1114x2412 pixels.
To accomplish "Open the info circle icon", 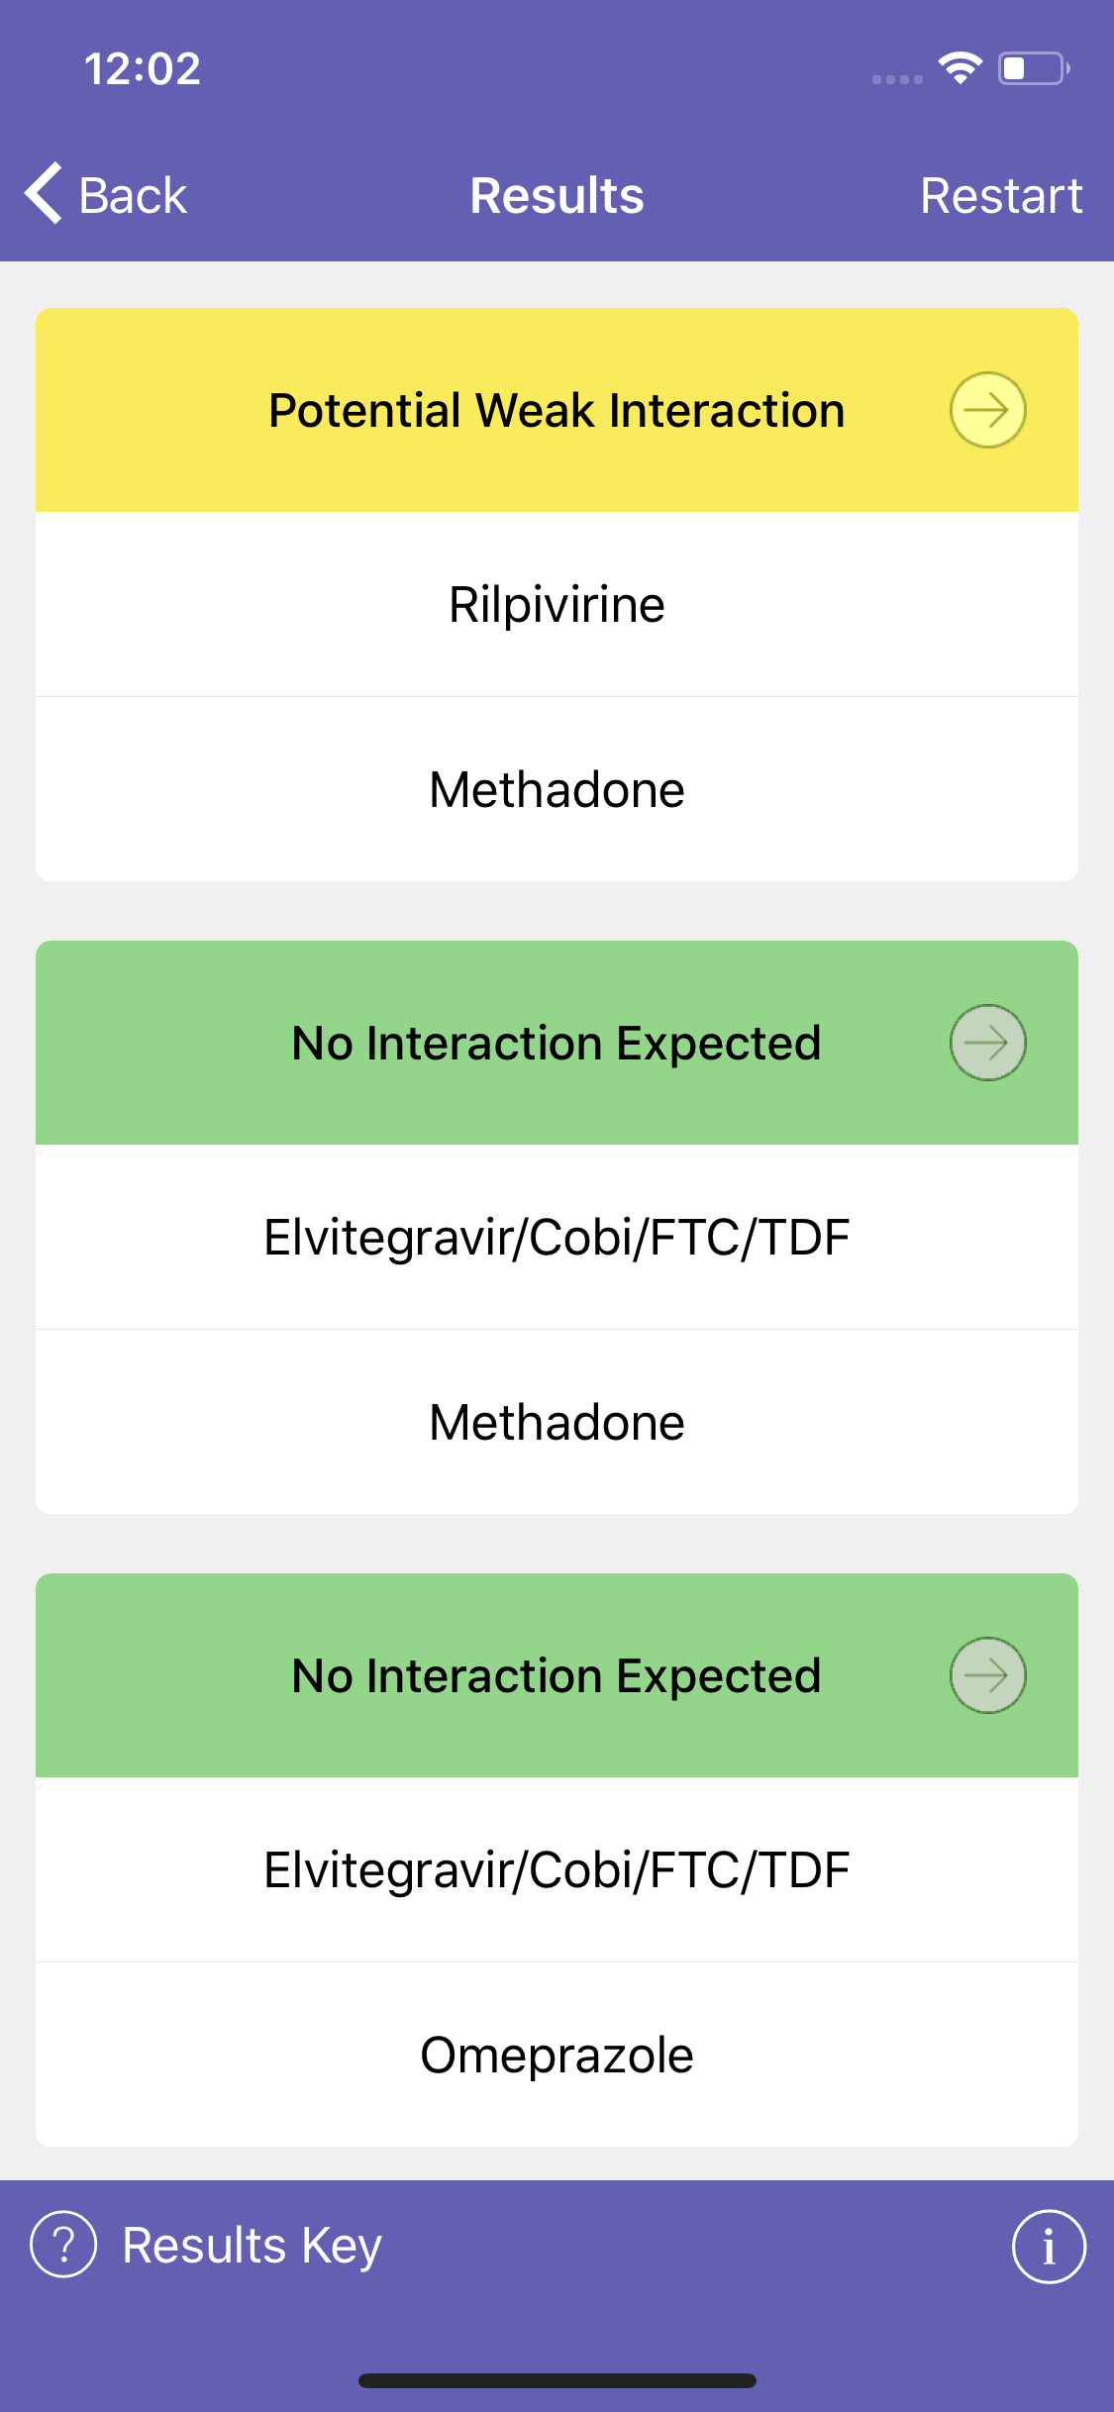I will [1049, 2247].
